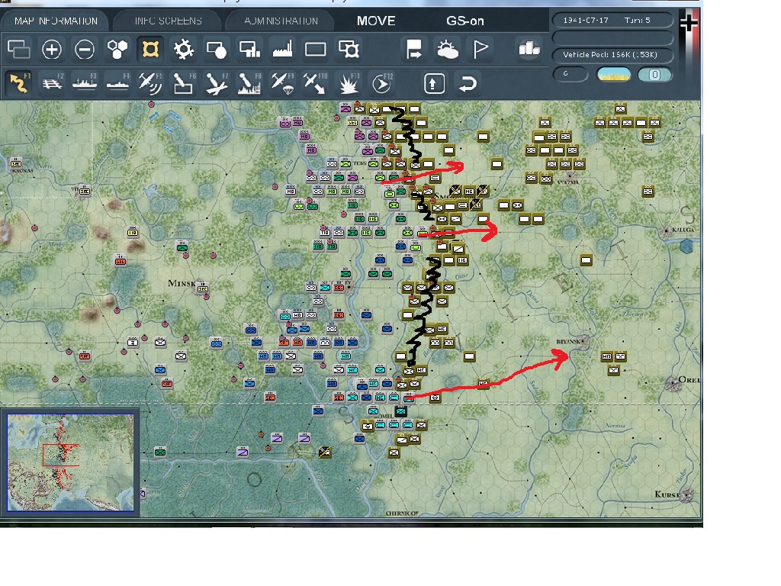Toggle the gear-shaped map overlay icon
Screen dimensions: 781x586
(183, 50)
